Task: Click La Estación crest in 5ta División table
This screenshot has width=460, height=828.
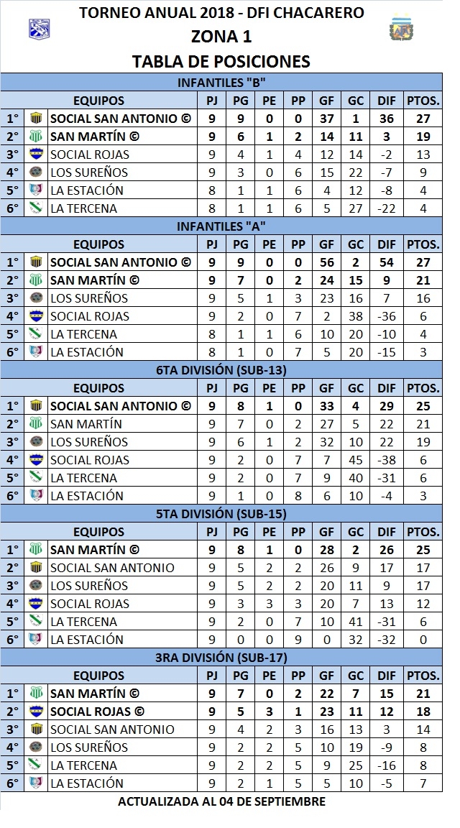Action: coord(36,640)
